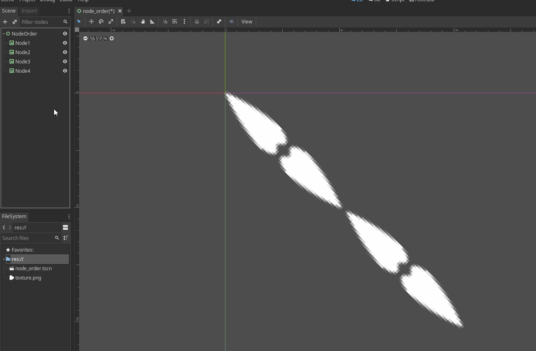This screenshot has height=351, width=536.
Task: Instance a child scene via link icon
Action: (15, 22)
